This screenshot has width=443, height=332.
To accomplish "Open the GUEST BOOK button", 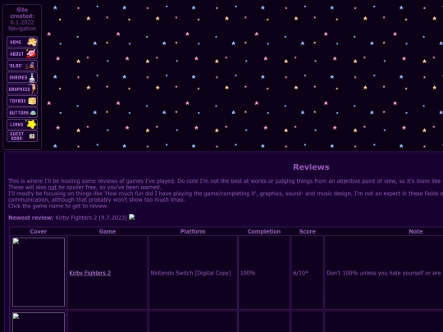I will pos(22,136).
